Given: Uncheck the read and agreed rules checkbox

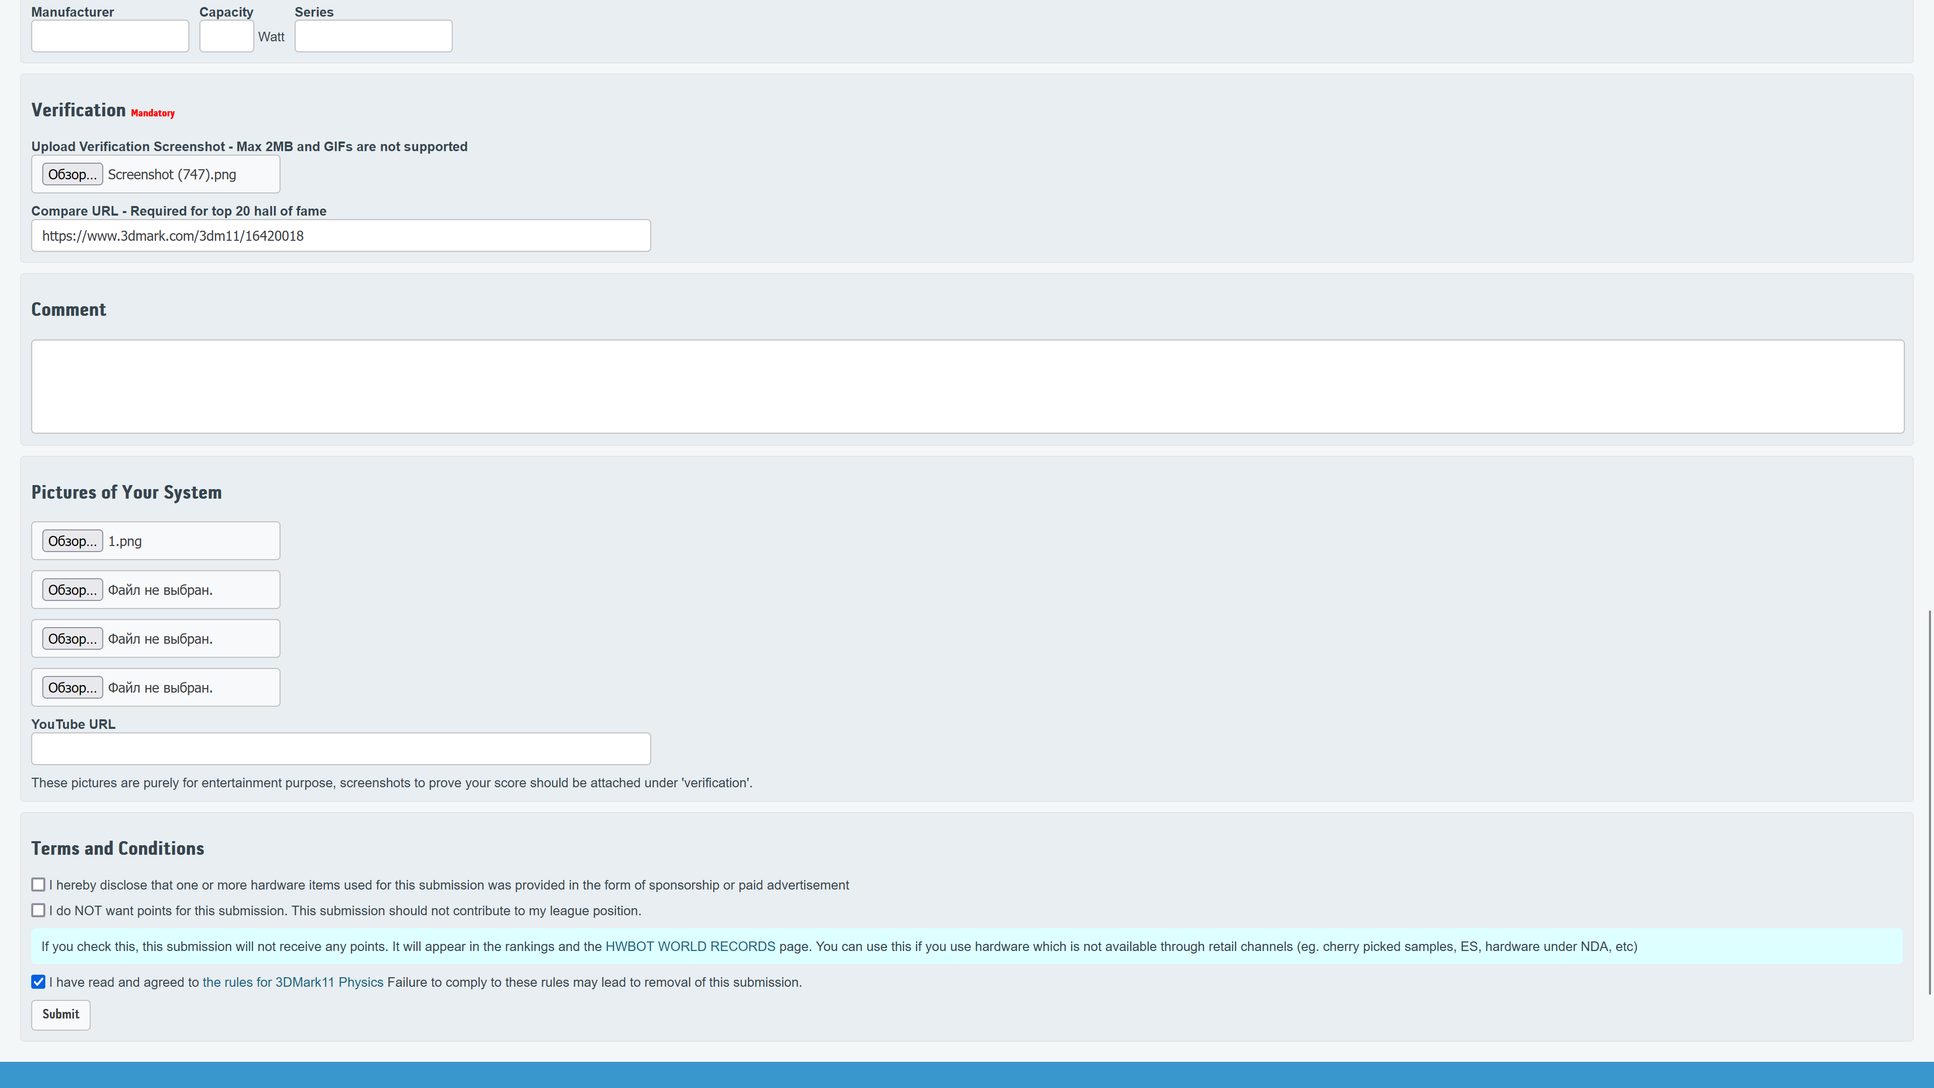Looking at the screenshot, I should [38, 981].
